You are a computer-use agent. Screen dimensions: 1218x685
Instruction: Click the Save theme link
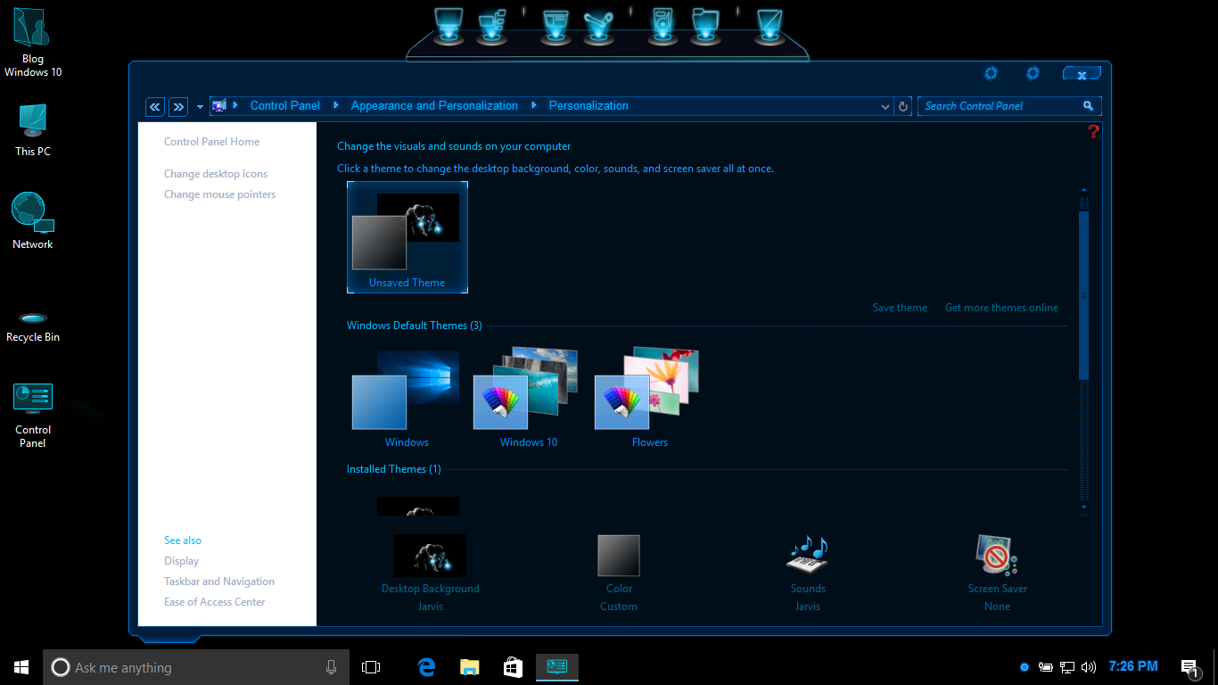[x=900, y=308]
